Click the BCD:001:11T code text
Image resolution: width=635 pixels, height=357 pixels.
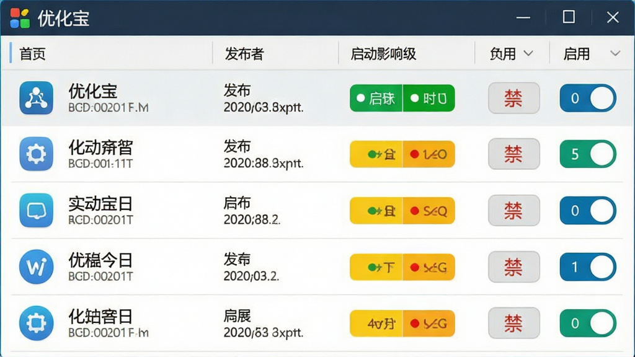pos(100,164)
